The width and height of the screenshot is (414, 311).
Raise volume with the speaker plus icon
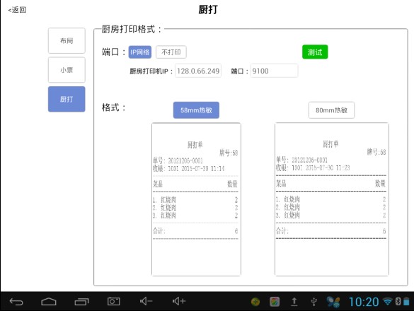179,301
